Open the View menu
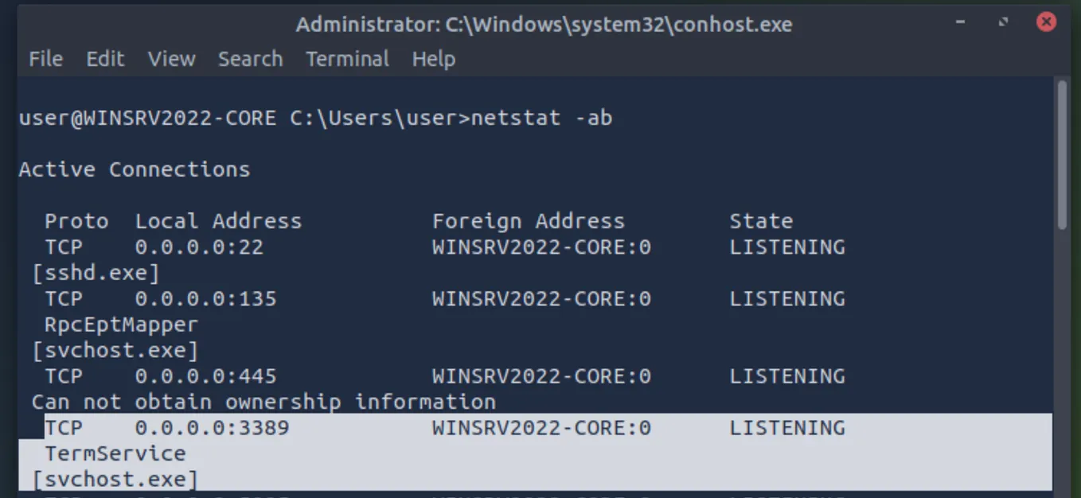 click(171, 58)
